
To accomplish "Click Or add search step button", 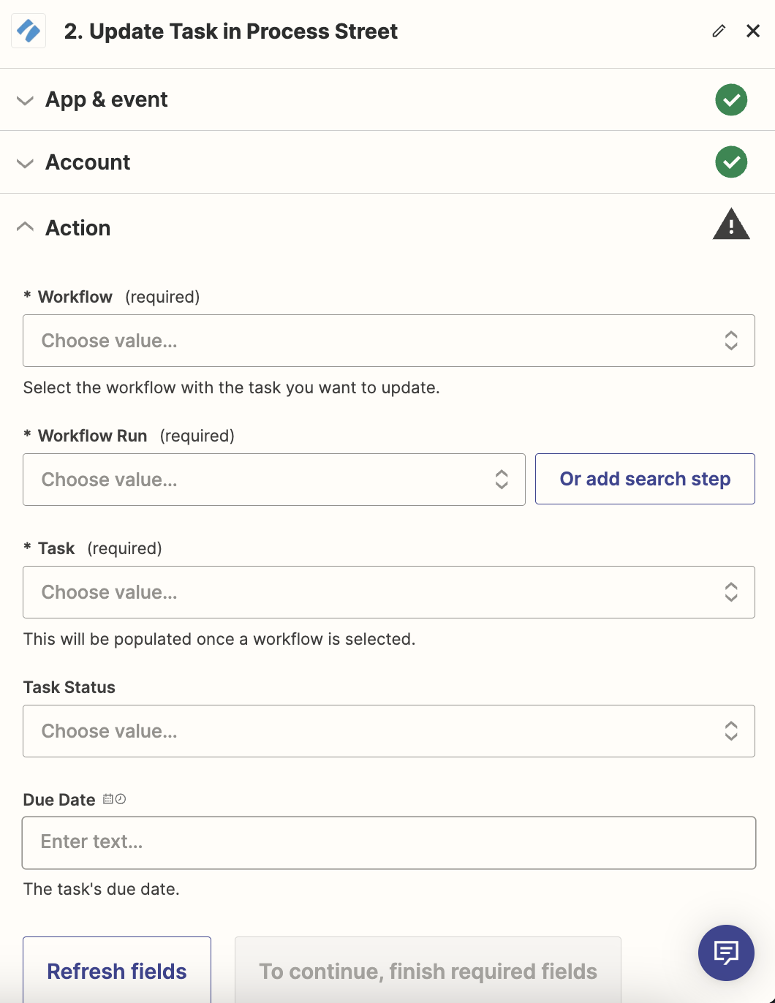I will 645,479.
